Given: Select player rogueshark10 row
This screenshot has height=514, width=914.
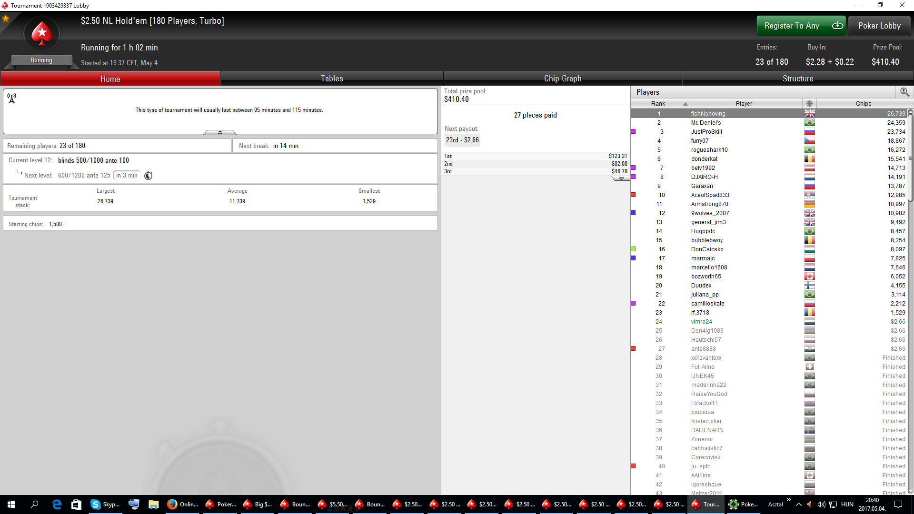Looking at the screenshot, I should point(769,150).
